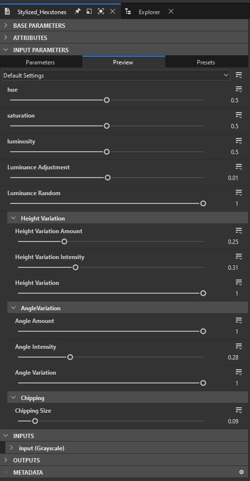Click the maximize panel icon in tab header

point(100,11)
